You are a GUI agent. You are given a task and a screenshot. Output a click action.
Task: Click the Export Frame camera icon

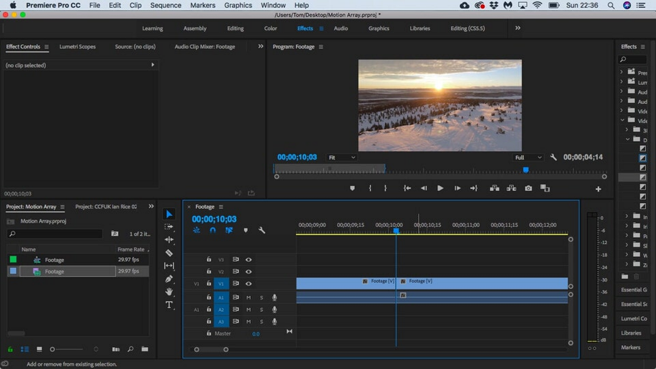click(528, 188)
